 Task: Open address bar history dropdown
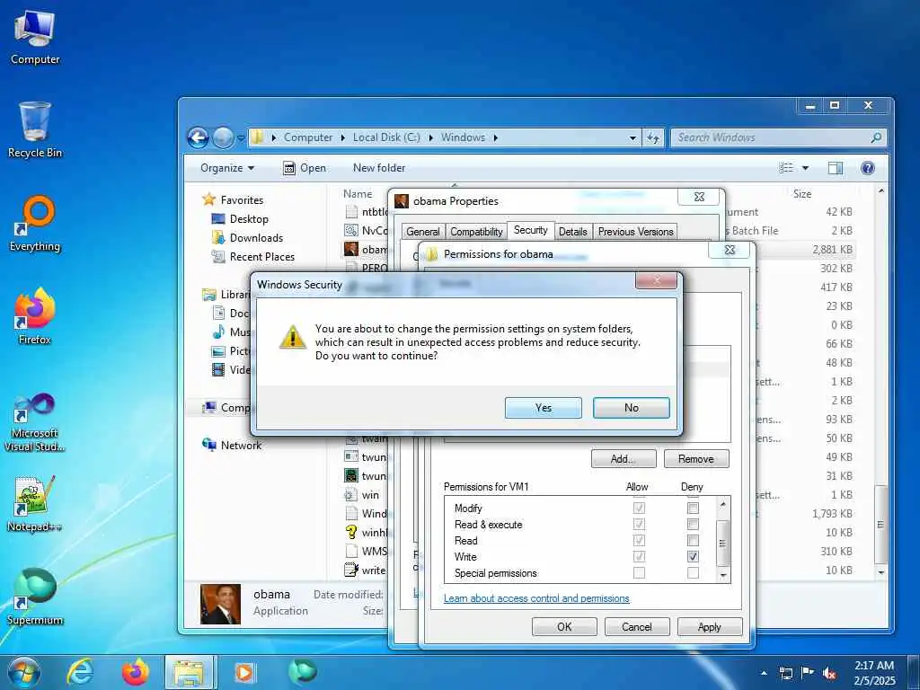[x=632, y=138]
